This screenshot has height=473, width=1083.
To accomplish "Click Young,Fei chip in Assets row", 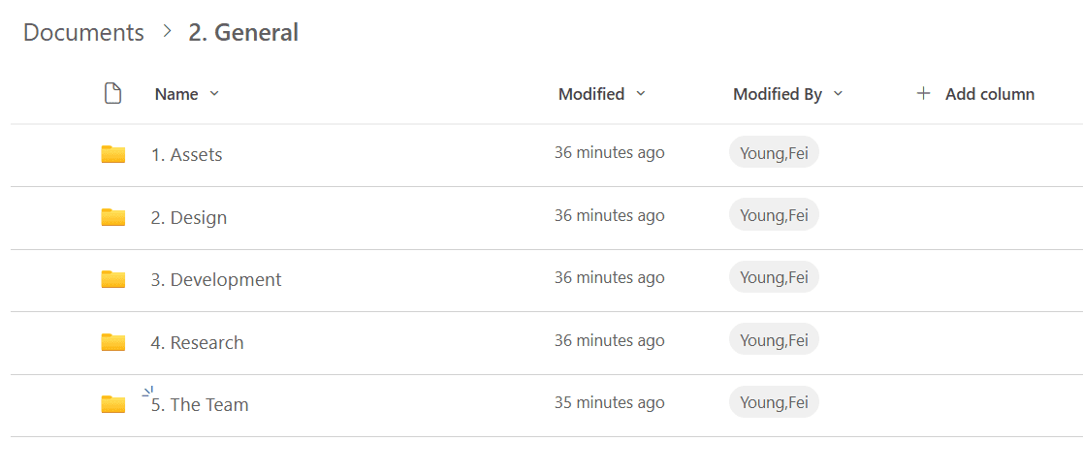I will tap(774, 152).
